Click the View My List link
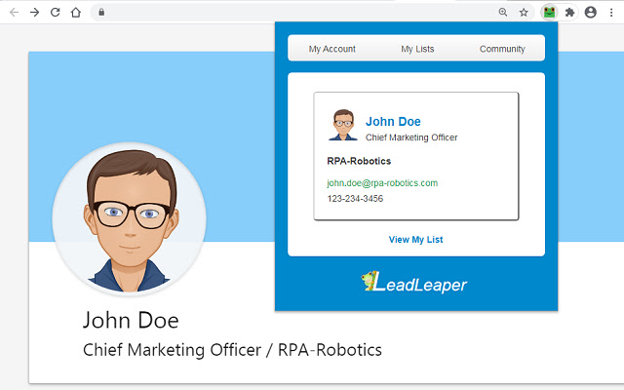 point(415,239)
